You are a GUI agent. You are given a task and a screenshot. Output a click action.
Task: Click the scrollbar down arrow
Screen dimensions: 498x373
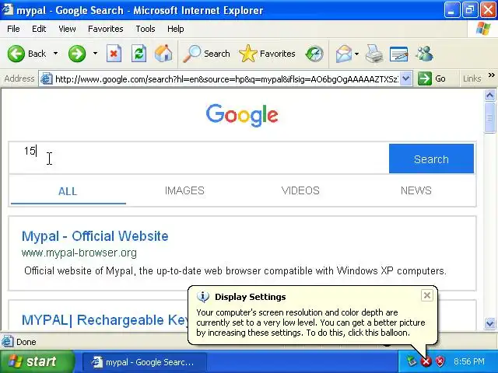pos(489,323)
